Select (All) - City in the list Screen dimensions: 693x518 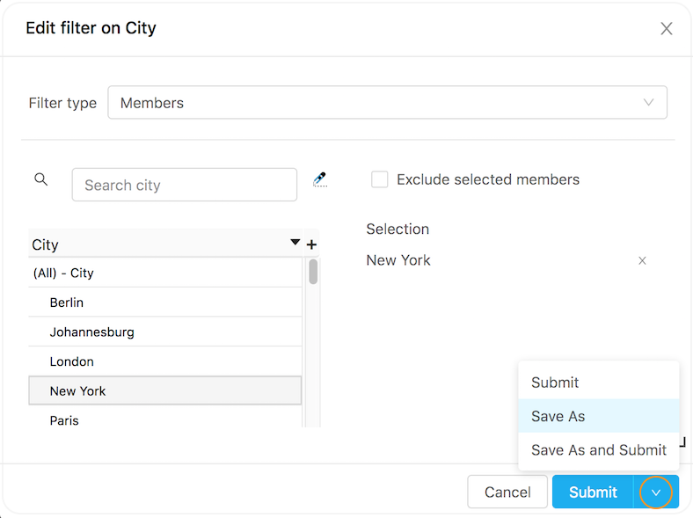click(x=63, y=274)
